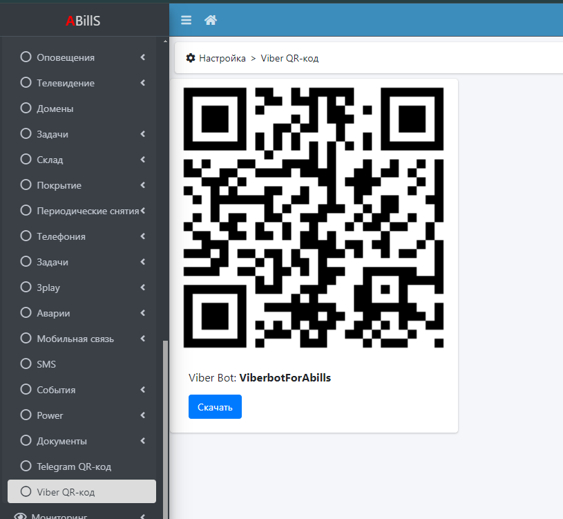The height and width of the screenshot is (519, 563).
Task: Click the circle icon beside Документы
Action: pos(26,440)
